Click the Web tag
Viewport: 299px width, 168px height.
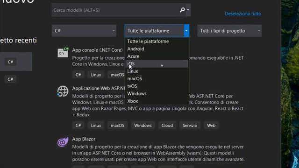point(211,126)
